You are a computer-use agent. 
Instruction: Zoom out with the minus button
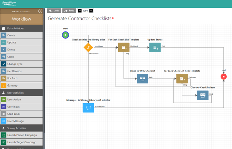[x=80, y=11]
